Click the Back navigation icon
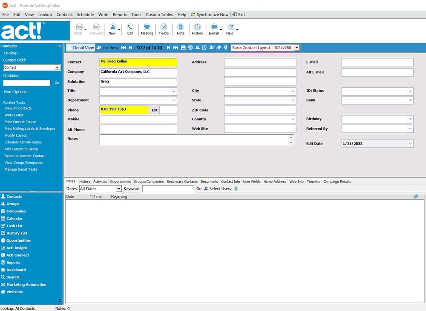426x311 pixels. point(79,27)
